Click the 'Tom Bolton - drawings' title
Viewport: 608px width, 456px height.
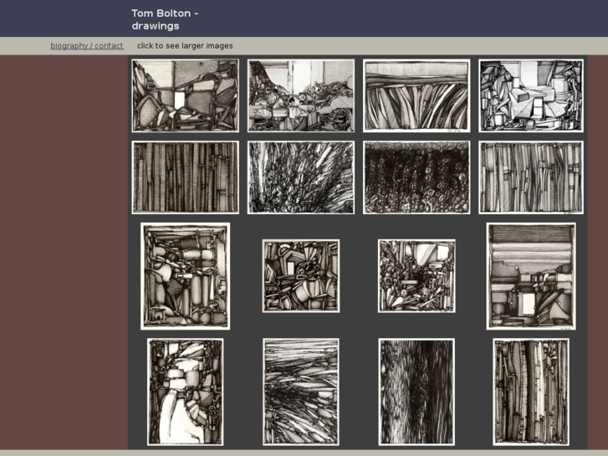[x=165, y=19]
